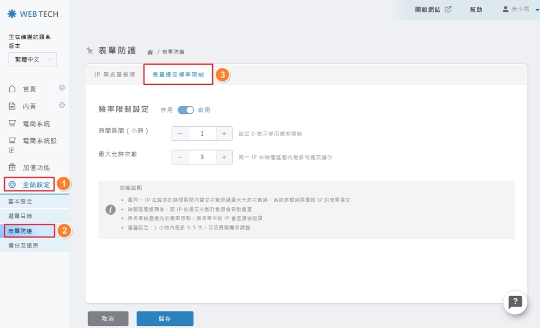This screenshot has height=328, width=540.
Task: Click the info icon in 功能說明 box
Action: (x=110, y=209)
